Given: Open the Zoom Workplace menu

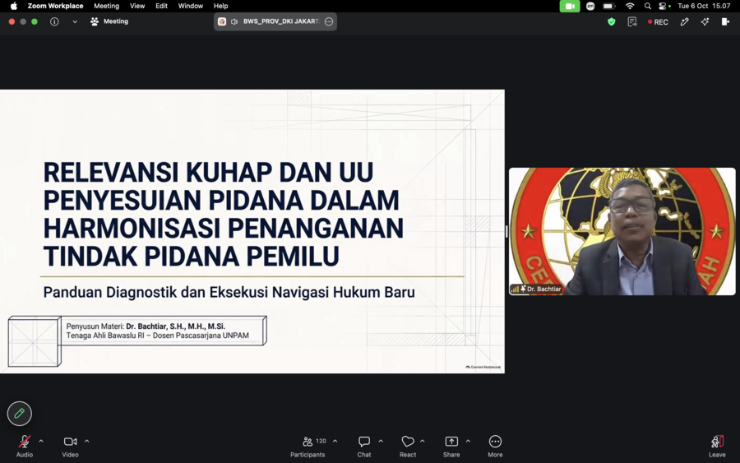Looking at the screenshot, I should [x=55, y=6].
